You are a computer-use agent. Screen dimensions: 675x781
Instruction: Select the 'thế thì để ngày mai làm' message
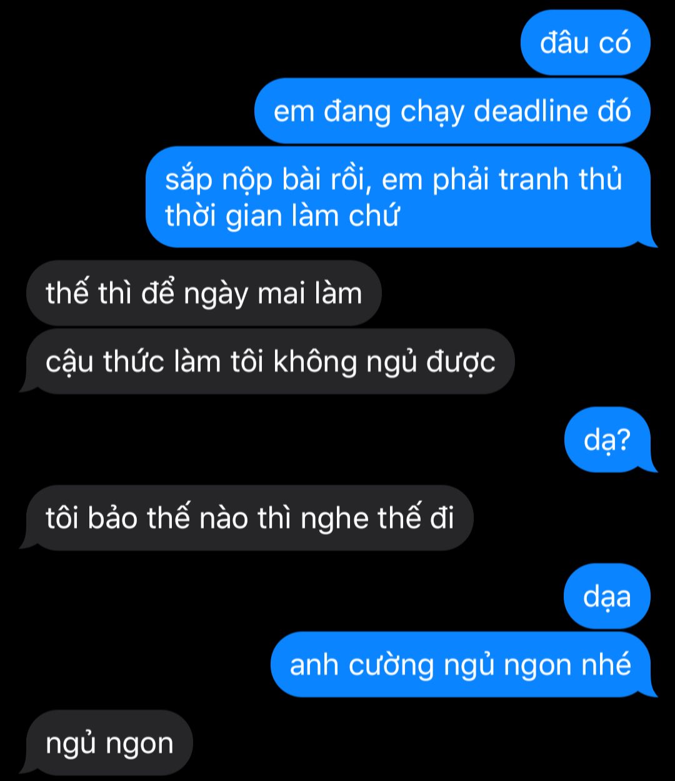click(204, 293)
